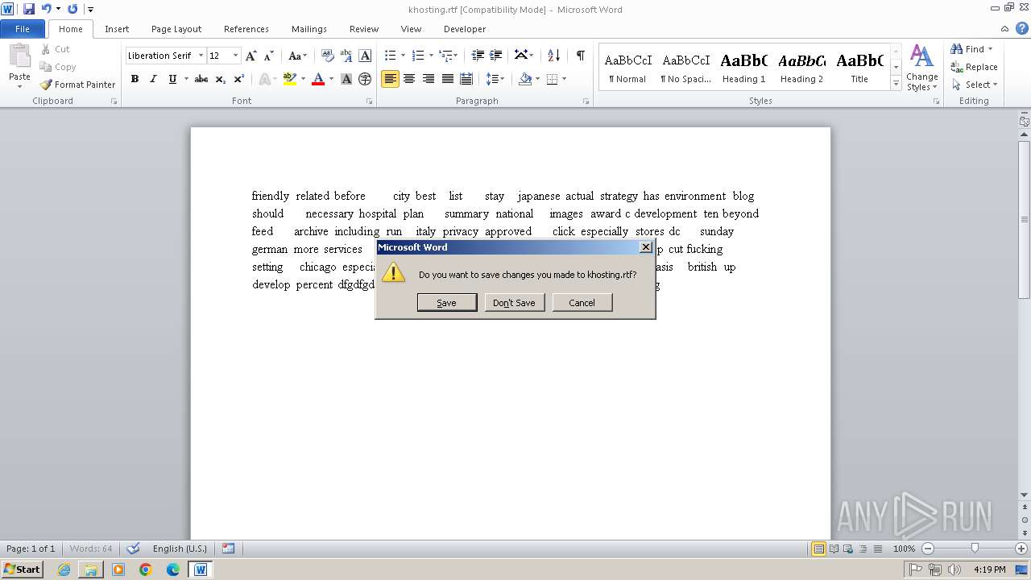Toggle Italic formatting
This screenshot has height=580, width=1031.
[153, 79]
